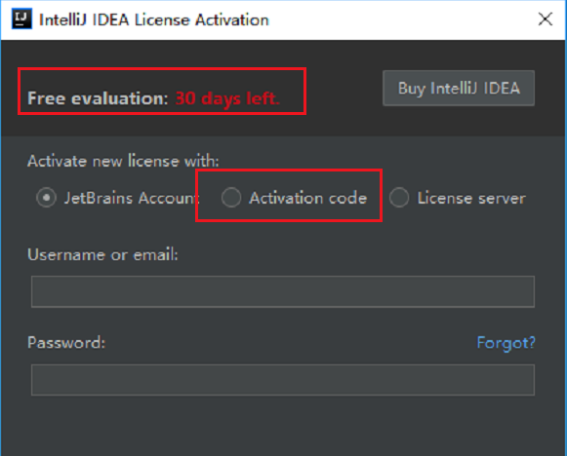Click the 'JetBrains Account' option label
This screenshot has width=567, height=456.
(132, 198)
